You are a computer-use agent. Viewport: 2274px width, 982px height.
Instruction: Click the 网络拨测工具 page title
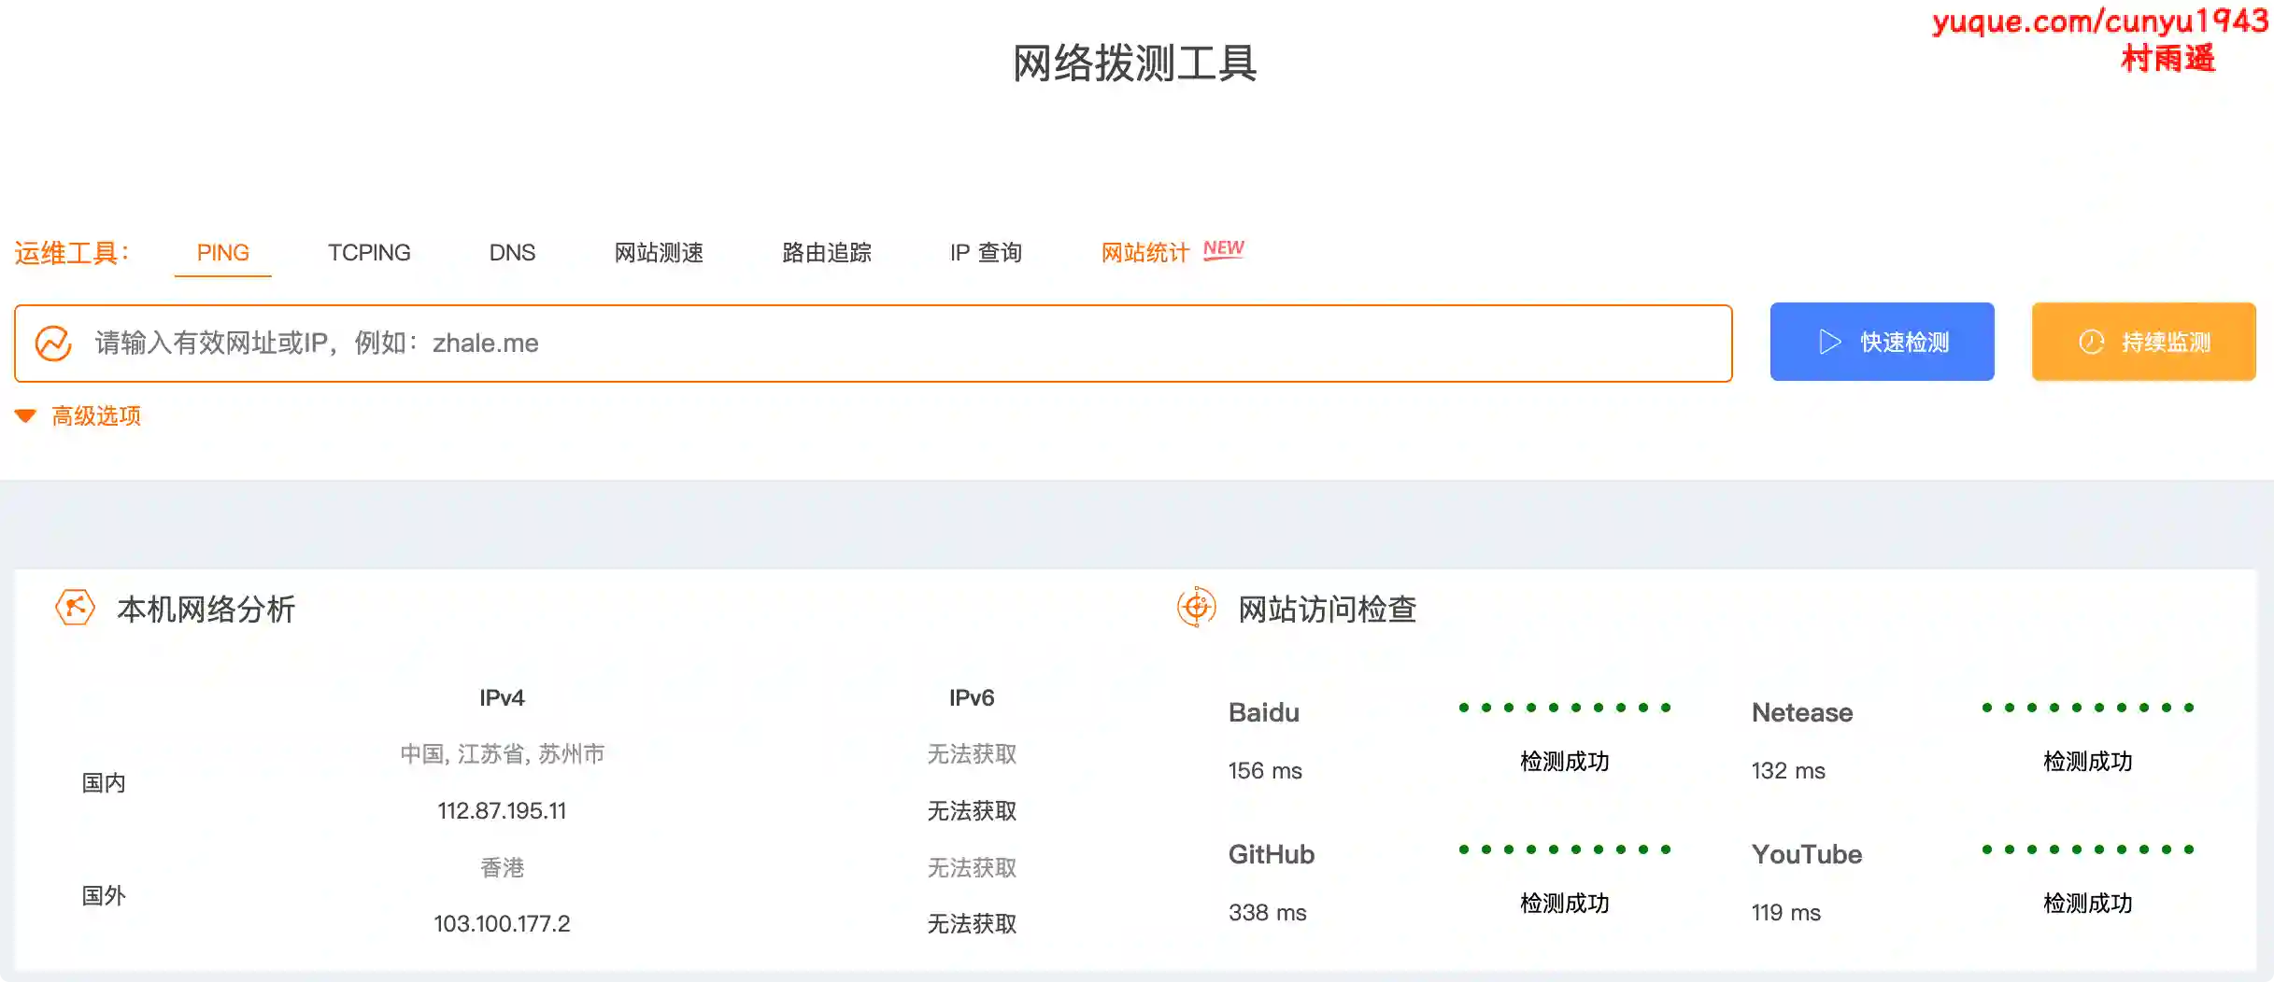(x=1135, y=63)
